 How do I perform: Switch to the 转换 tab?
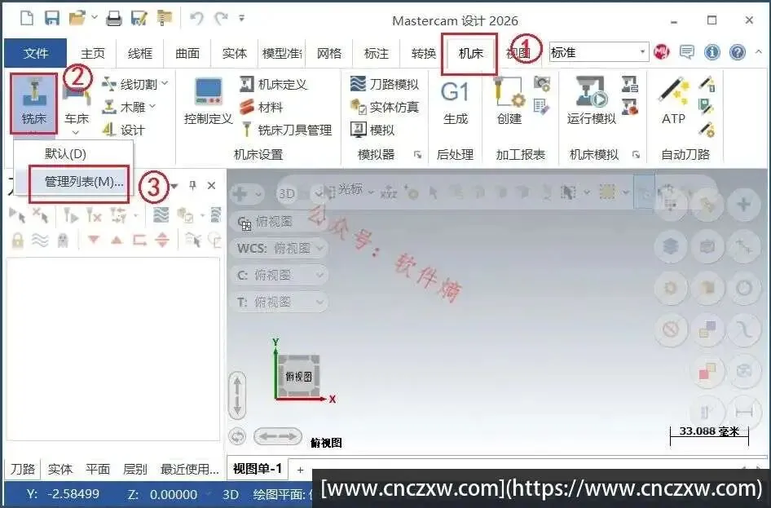[423, 53]
